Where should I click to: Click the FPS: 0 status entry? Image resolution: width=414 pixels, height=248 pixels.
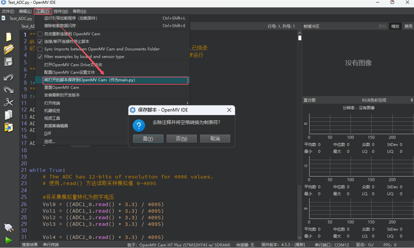point(390,245)
